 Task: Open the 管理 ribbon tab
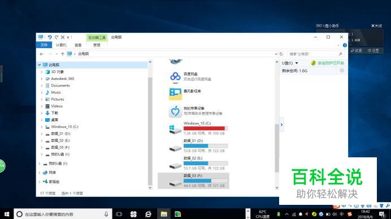pos(97,45)
